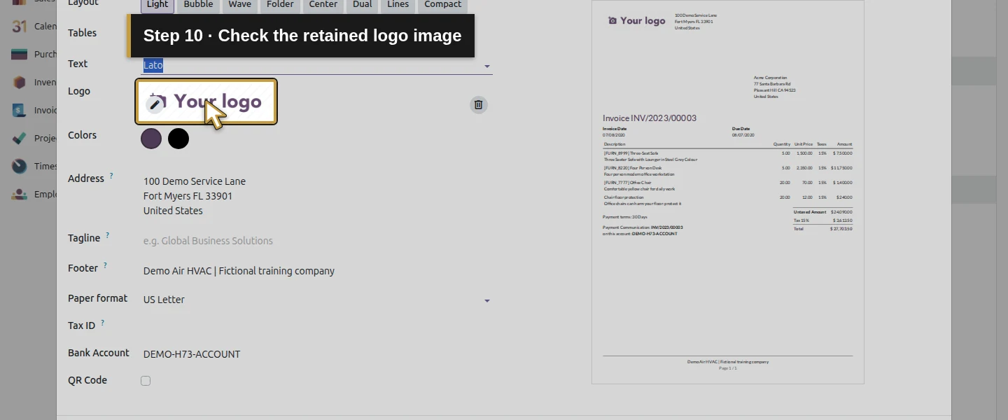This screenshot has height=420, width=1008.
Task: Click the Bank Account value DEMO-H73-ACCOUNT
Action: coord(192,354)
